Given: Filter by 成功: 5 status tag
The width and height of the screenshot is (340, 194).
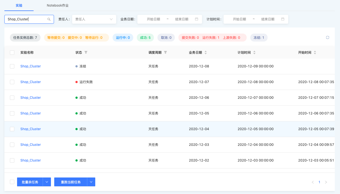Looking at the screenshot, I should coord(145,37).
